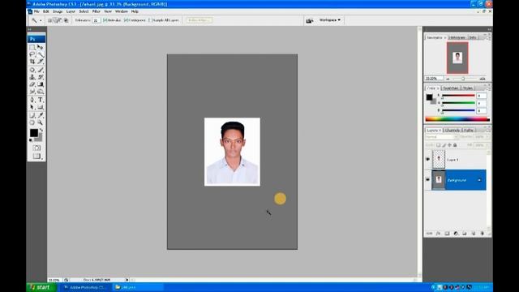The image size is (519, 292).
Task: Hide Layer 1 using its eye icon
Action: pyautogui.click(x=427, y=159)
